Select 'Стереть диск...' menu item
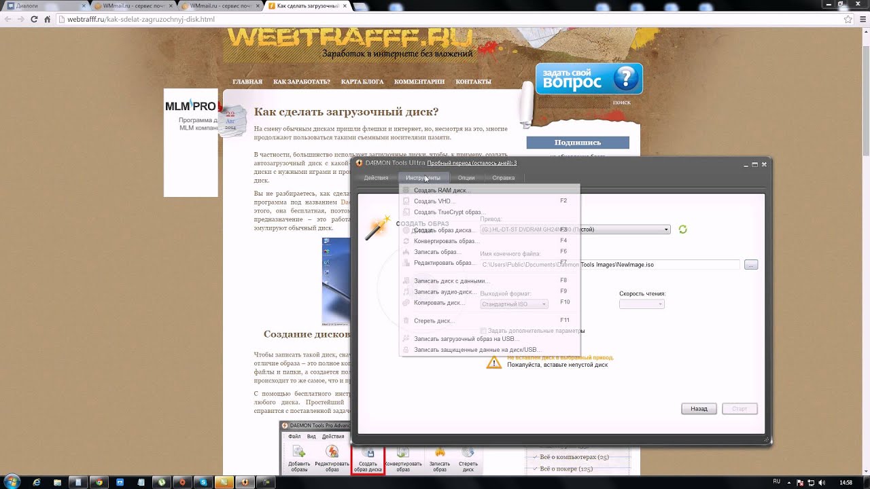The image size is (870, 489). click(x=489, y=321)
